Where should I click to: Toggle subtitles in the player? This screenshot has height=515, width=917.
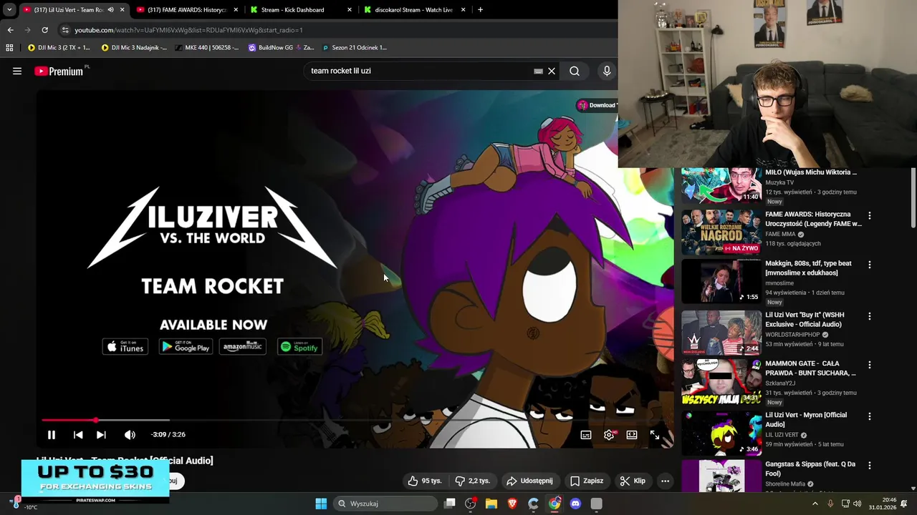(x=586, y=435)
